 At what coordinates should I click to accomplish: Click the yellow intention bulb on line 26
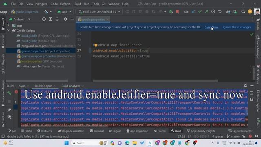[96, 45]
